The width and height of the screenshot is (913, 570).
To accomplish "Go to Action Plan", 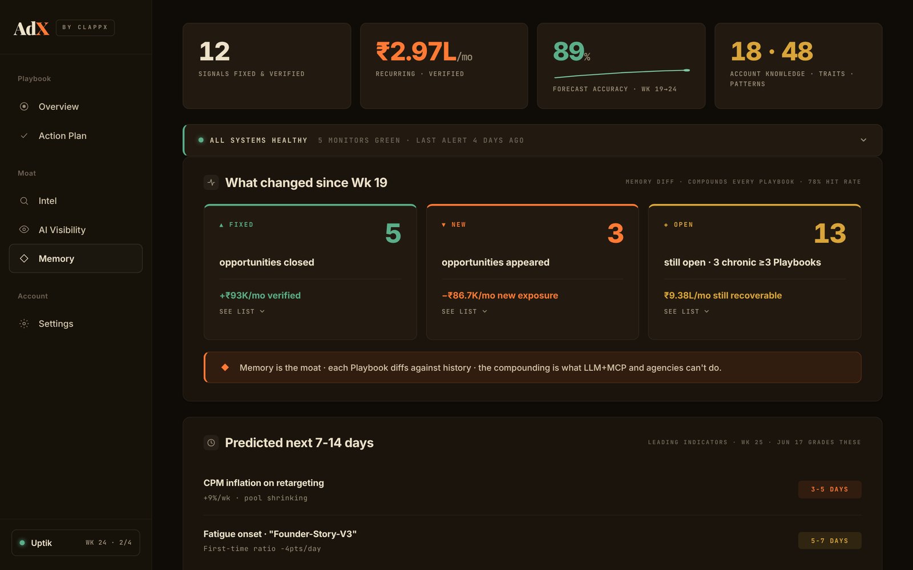I will tap(76, 136).
